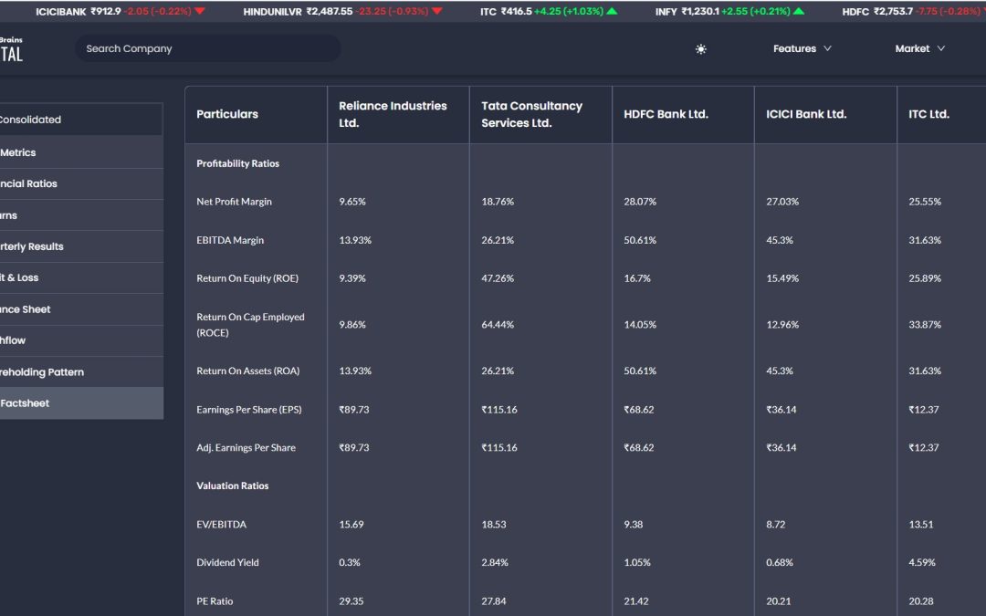Open the Shareholding Pattern sidebar item
Viewport: 986px width, 616px height.
coord(81,372)
